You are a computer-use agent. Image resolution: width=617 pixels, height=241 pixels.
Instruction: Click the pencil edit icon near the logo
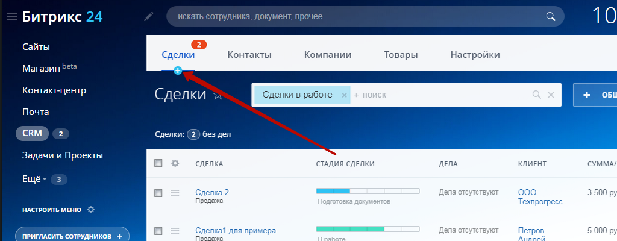click(149, 16)
